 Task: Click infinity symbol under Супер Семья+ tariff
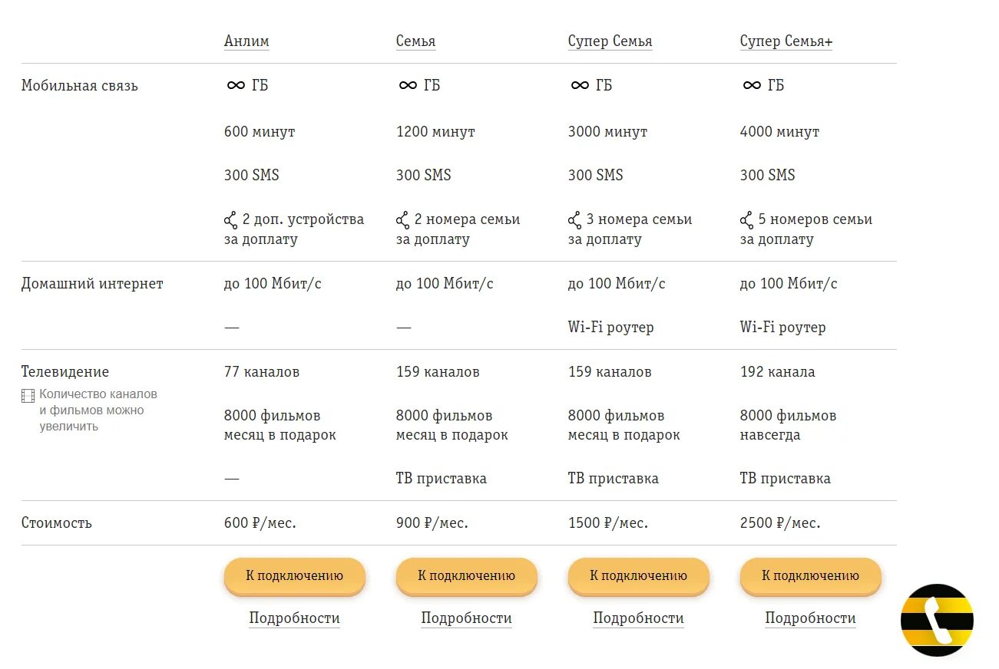click(752, 85)
